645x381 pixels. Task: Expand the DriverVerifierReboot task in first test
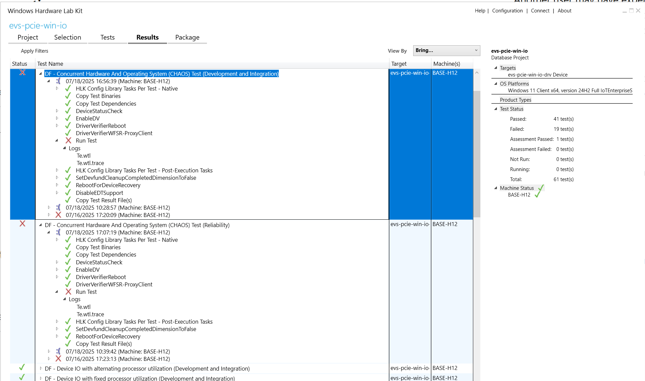(x=57, y=126)
